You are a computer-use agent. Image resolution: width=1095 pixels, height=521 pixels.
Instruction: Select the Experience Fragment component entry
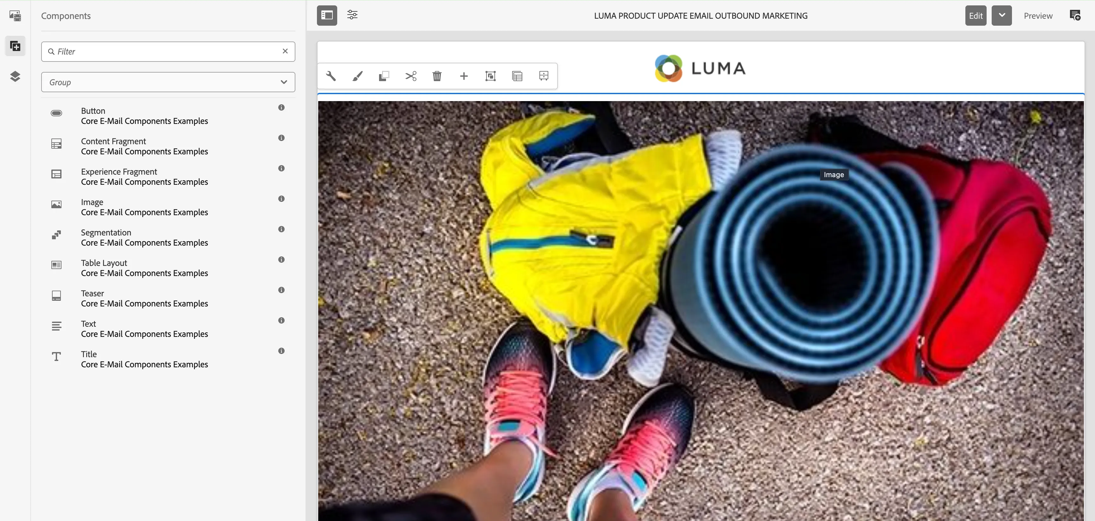[x=168, y=177]
